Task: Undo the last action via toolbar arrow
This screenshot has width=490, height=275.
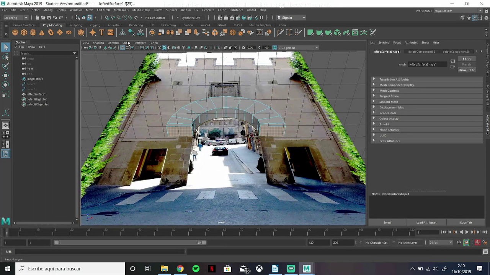Action: click(x=55, y=18)
